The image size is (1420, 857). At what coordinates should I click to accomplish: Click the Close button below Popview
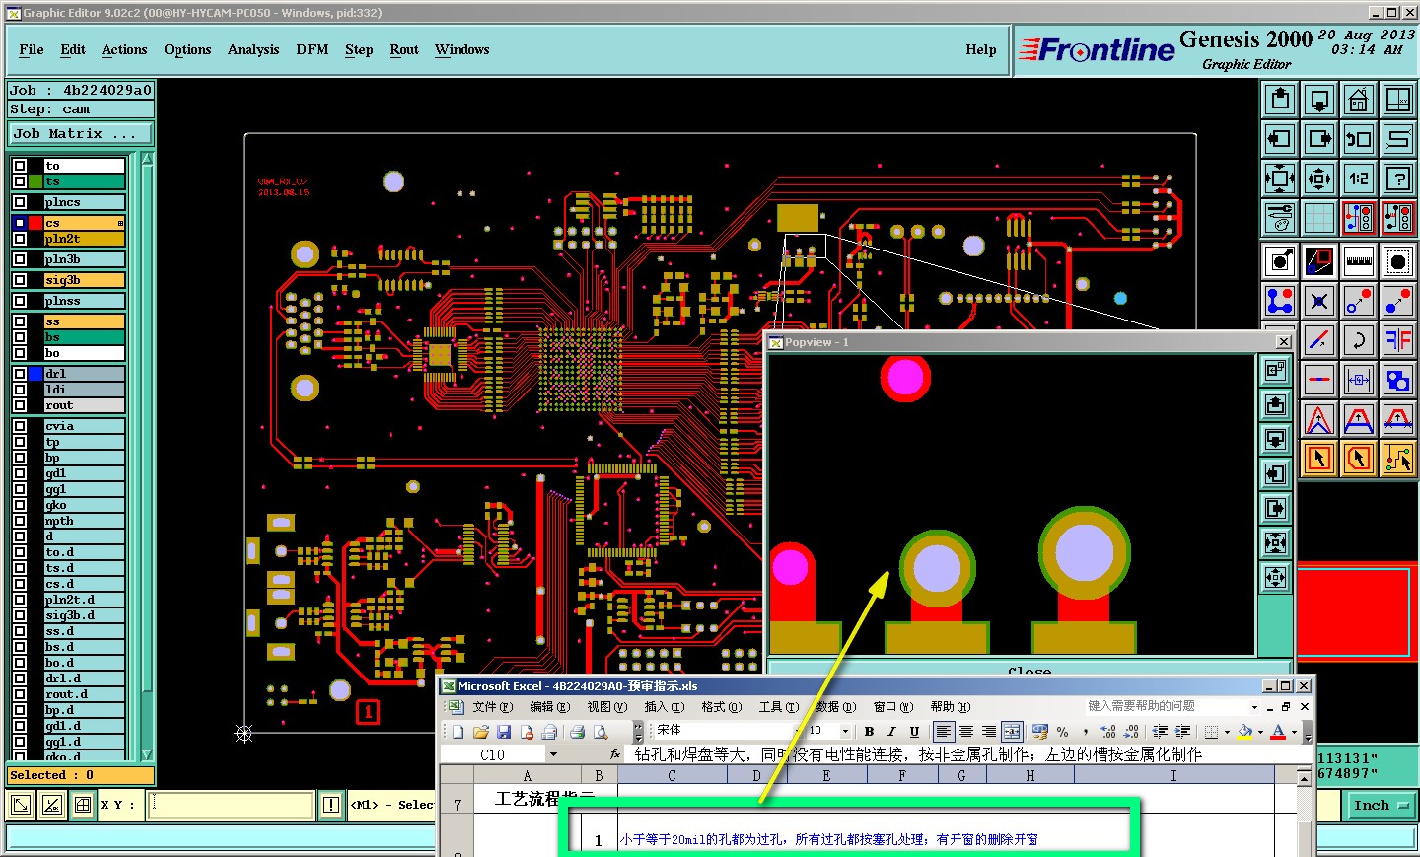coord(1029,671)
